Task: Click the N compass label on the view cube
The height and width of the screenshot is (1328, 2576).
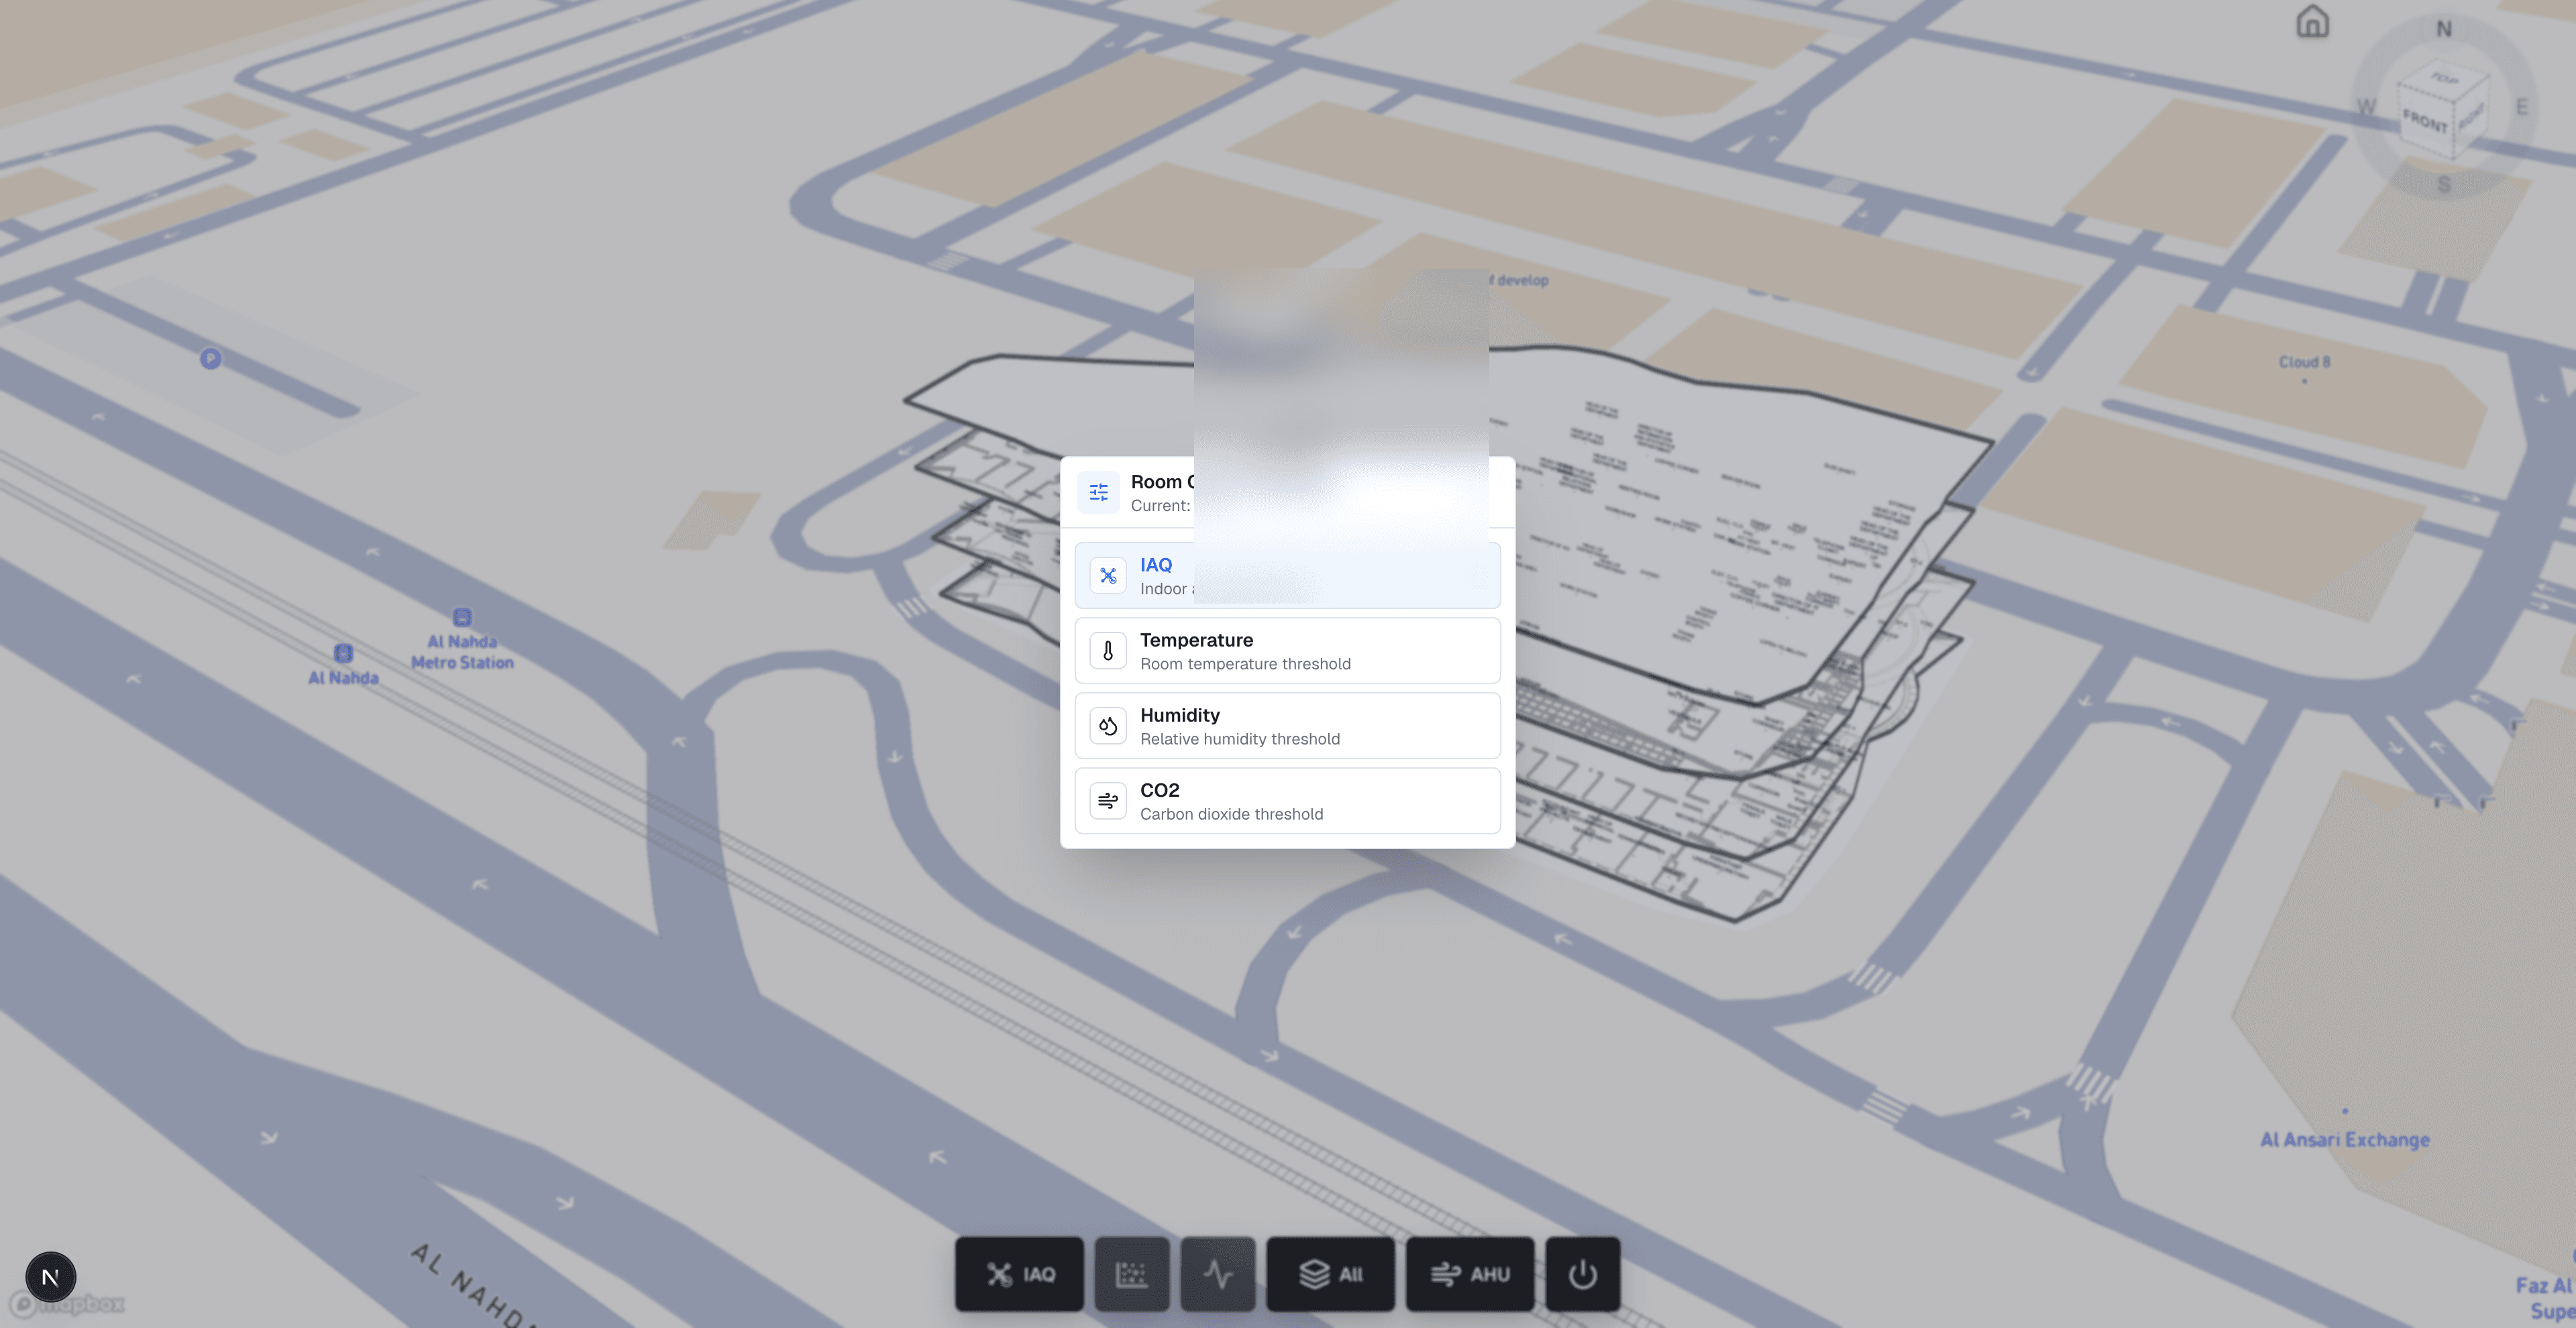Action: coord(2444,29)
